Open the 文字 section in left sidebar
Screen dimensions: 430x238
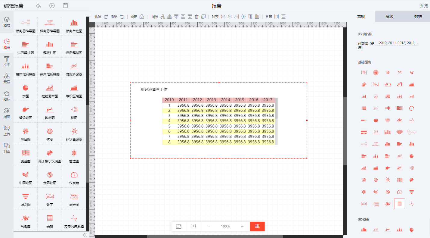click(x=7, y=61)
